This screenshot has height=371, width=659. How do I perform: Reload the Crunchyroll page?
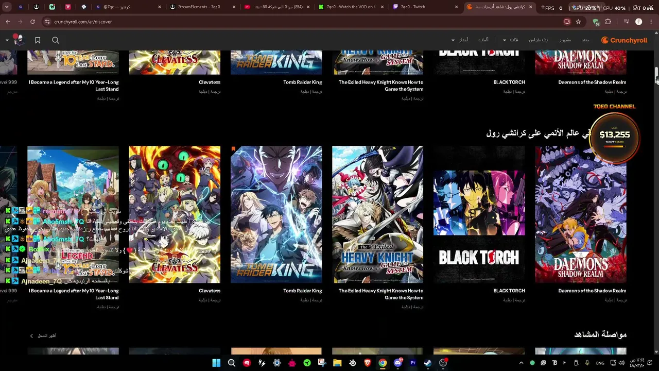pos(32,22)
